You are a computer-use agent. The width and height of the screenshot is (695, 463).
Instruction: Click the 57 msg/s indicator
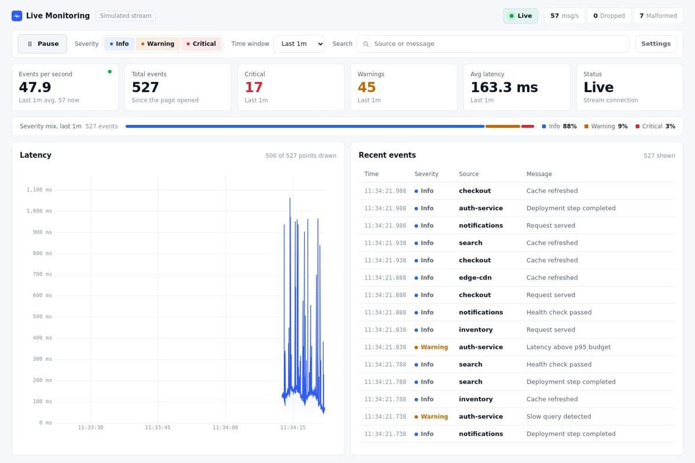[564, 16]
